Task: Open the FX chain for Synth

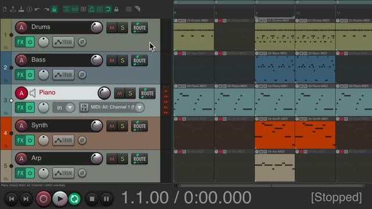Action: click(20, 140)
